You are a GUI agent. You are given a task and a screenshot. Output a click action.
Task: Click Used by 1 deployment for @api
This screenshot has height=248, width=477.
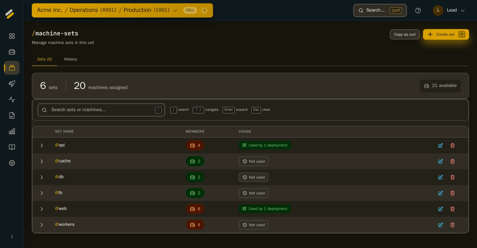(x=265, y=145)
